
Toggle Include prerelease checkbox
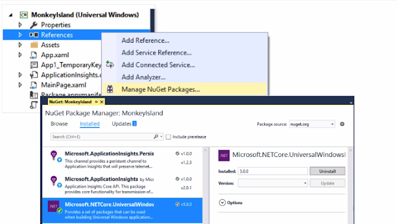pyautogui.click(x=168, y=137)
